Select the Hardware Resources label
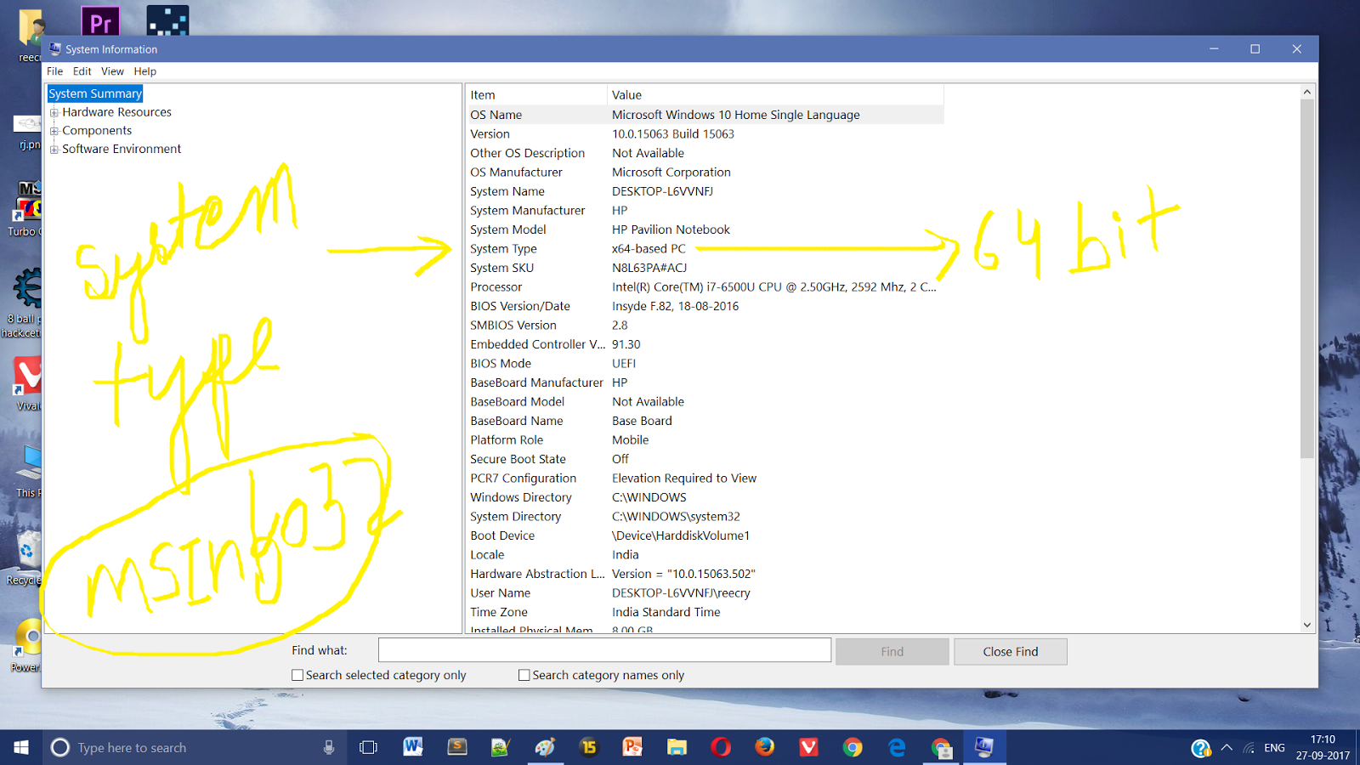The width and height of the screenshot is (1360, 765). (116, 112)
